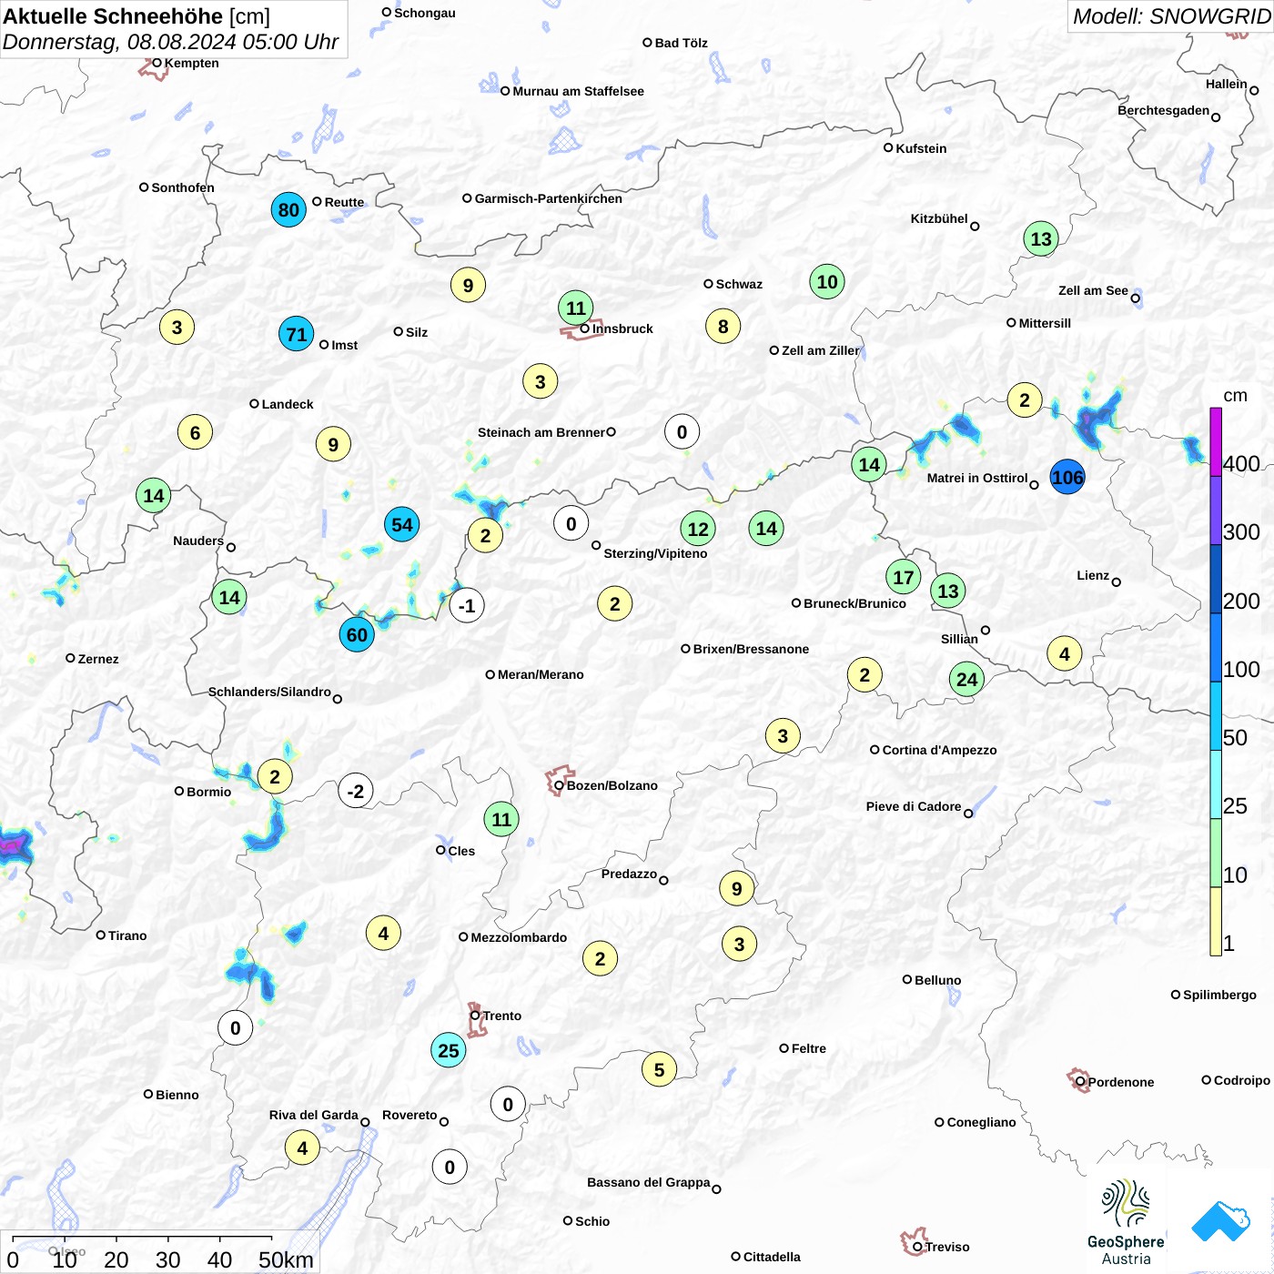Select the 80 cm marker near Reutte
This screenshot has width=1274, height=1274.
tap(288, 209)
